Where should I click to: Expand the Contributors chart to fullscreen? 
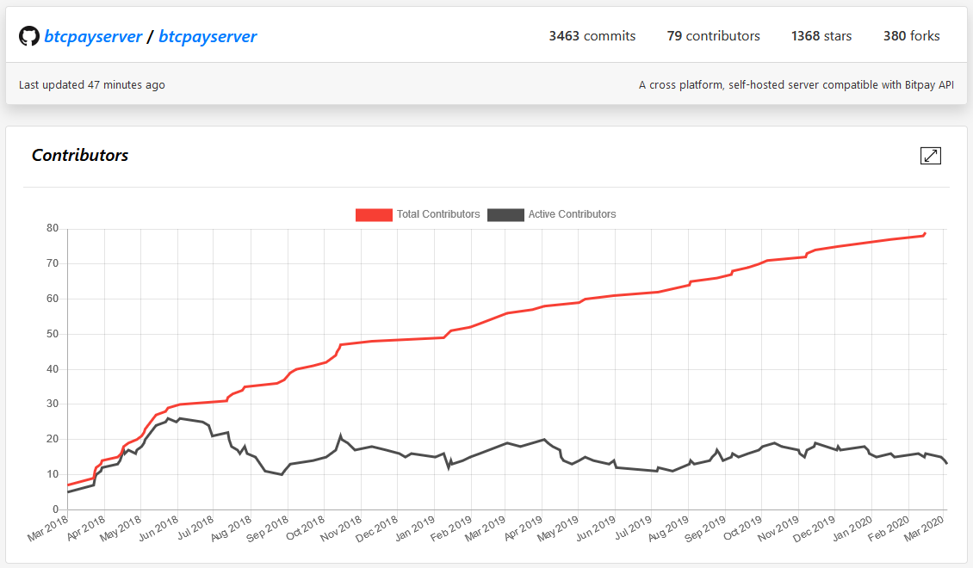[930, 156]
